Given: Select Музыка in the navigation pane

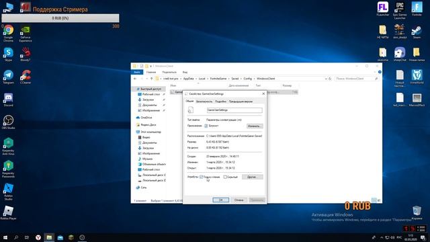Looking at the screenshot, I should click(x=147, y=159).
